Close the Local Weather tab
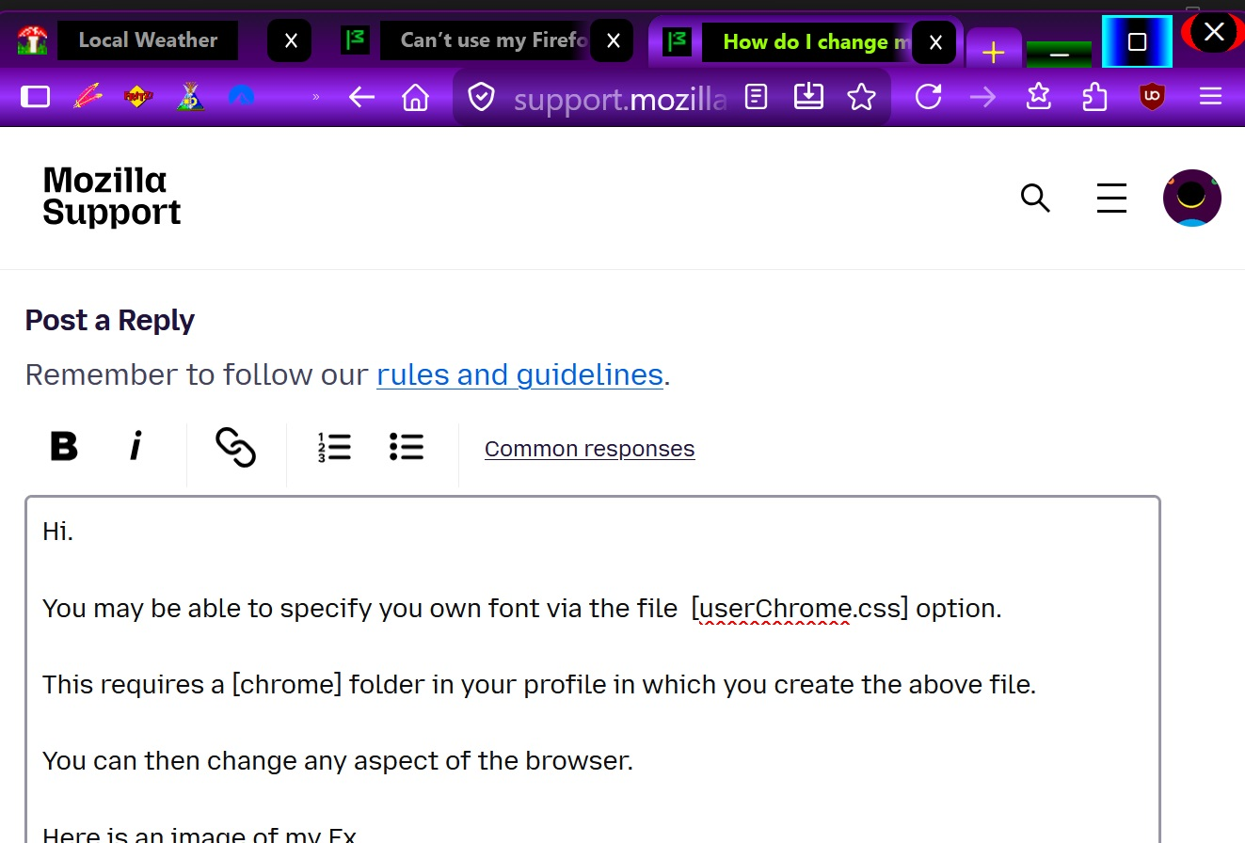Image resolution: width=1245 pixels, height=843 pixels. coord(291,41)
